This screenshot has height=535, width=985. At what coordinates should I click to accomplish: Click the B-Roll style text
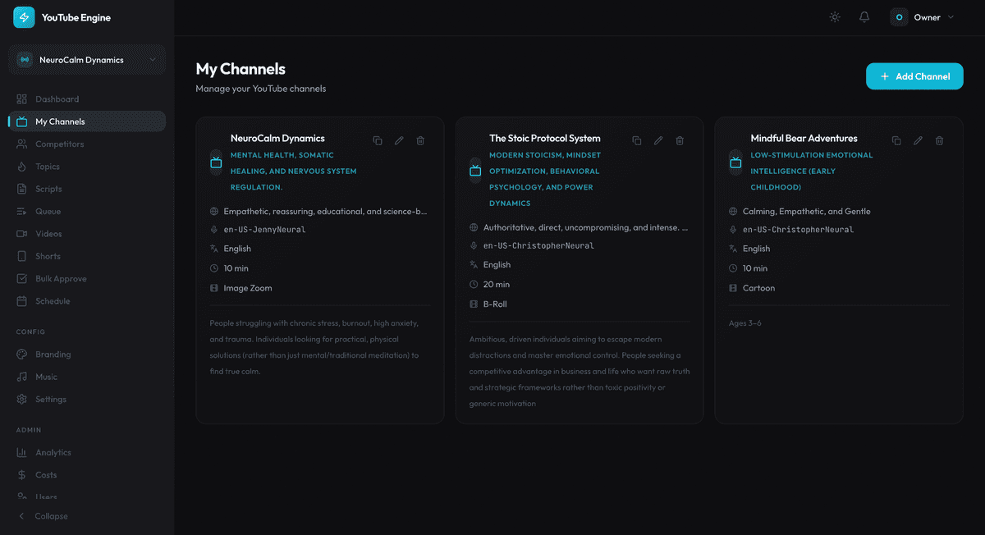point(495,304)
